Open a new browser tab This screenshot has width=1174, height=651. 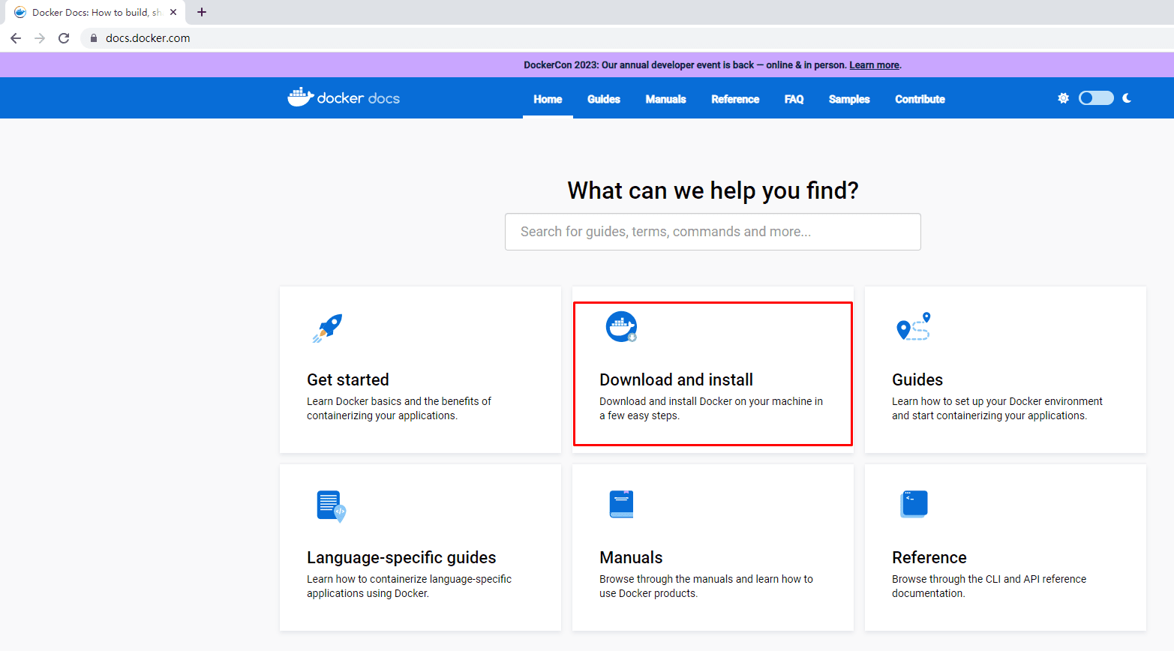pos(202,12)
